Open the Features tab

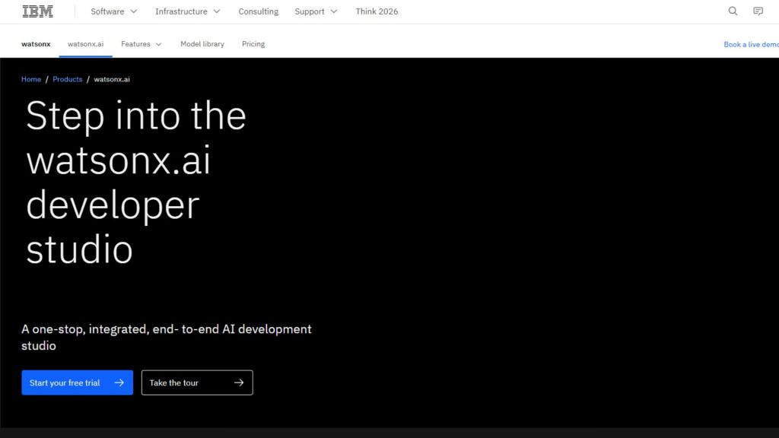click(x=141, y=44)
